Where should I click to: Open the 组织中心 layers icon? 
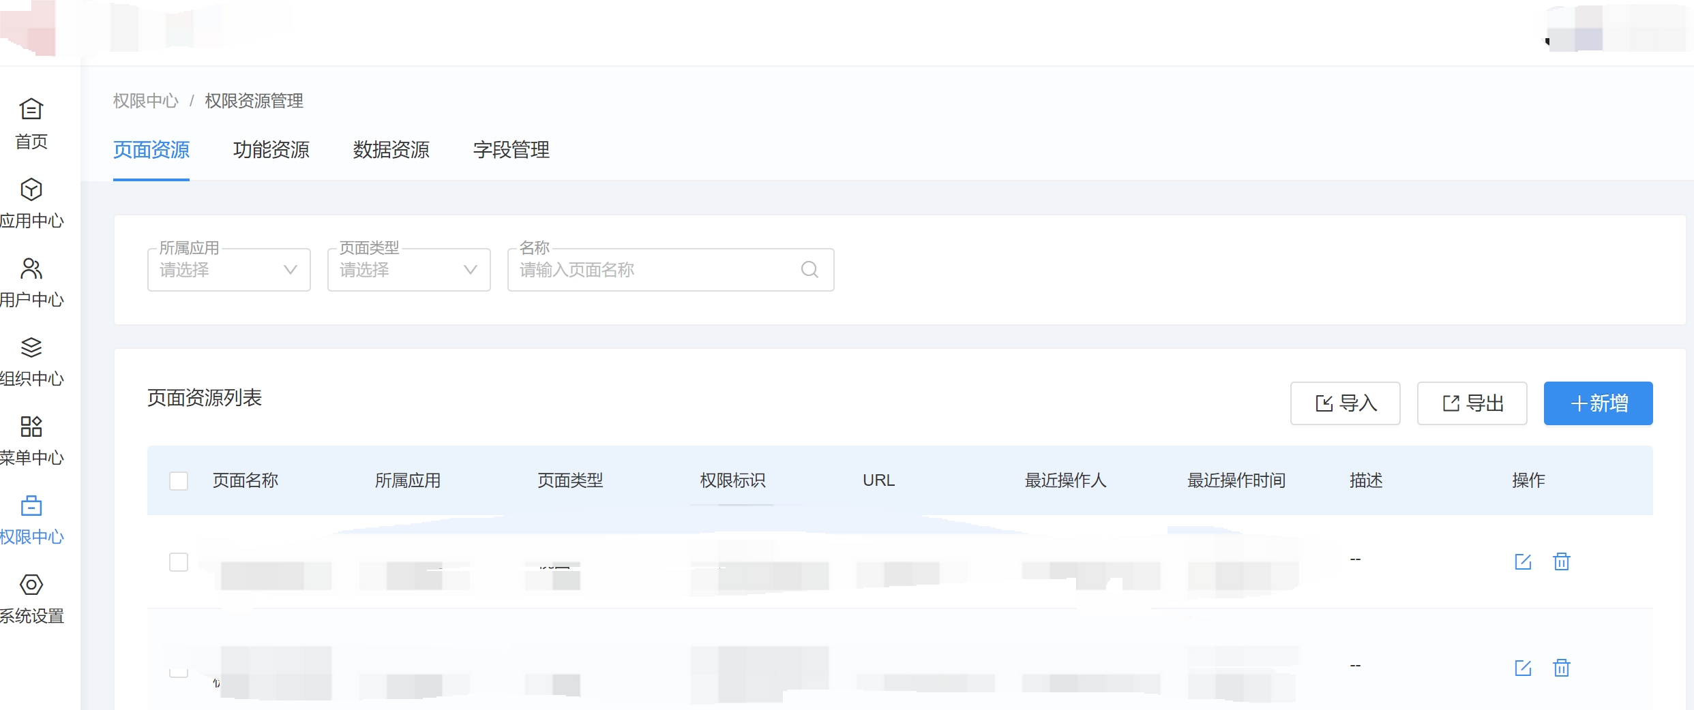[x=31, y=348]
